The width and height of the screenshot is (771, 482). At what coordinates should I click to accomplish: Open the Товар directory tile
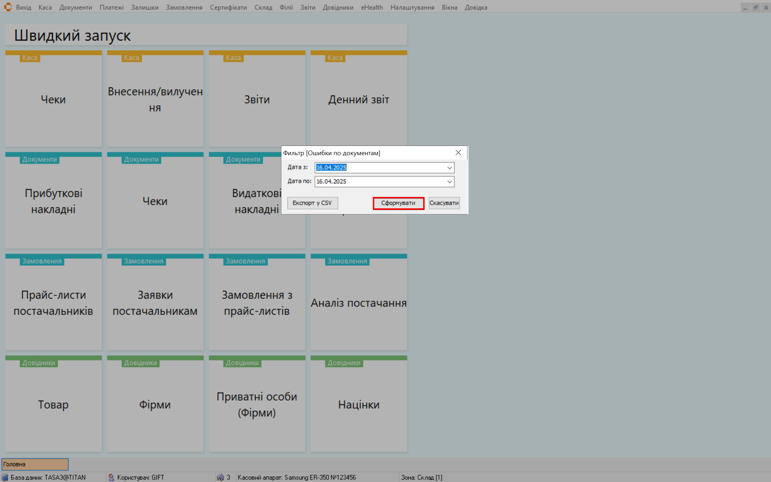click(54, 404)
